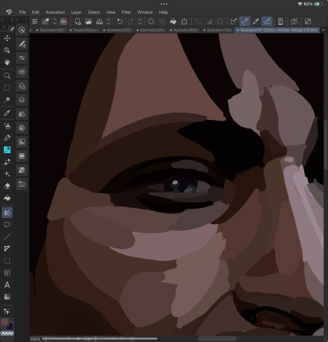Open the canvas tab list dropdown
328x342 pixels.
tap(324, 30)
